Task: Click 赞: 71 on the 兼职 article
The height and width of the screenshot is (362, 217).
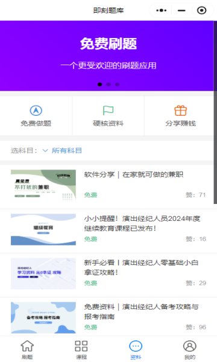Action: click(x=196, y=195)
